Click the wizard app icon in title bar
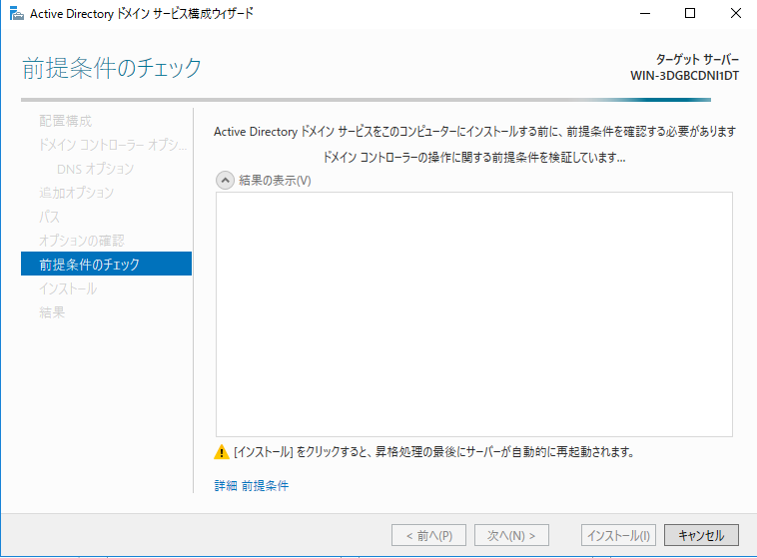The image size is (757, 558). point(16,14)
